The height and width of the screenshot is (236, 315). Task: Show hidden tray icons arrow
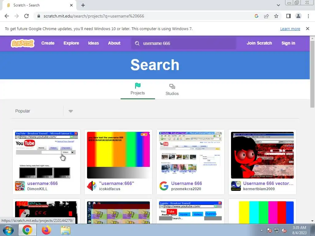coord(261,230)
